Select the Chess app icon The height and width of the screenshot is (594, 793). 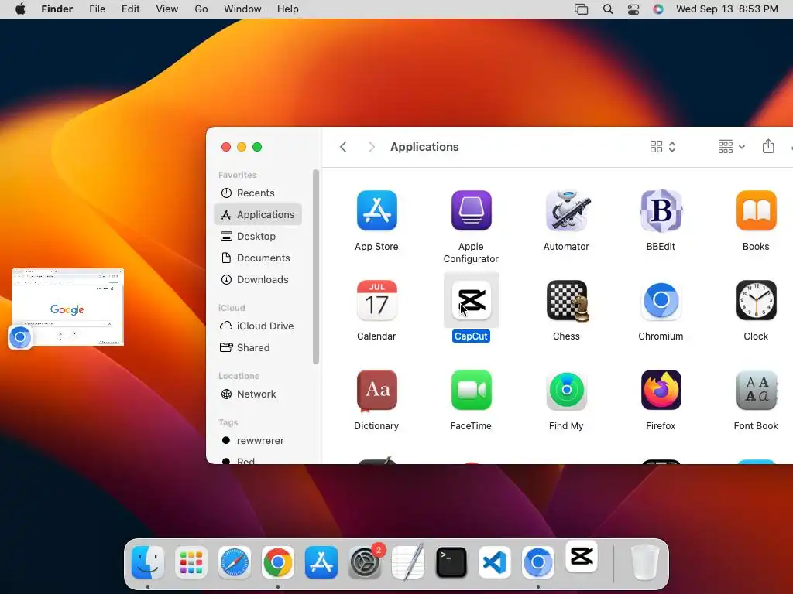(568, 301)
